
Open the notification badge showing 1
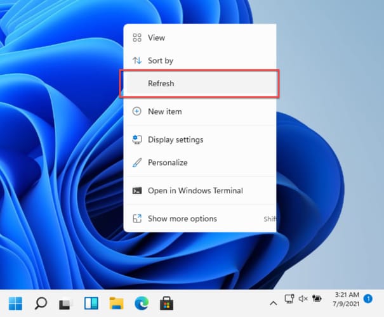pos(368,299)
